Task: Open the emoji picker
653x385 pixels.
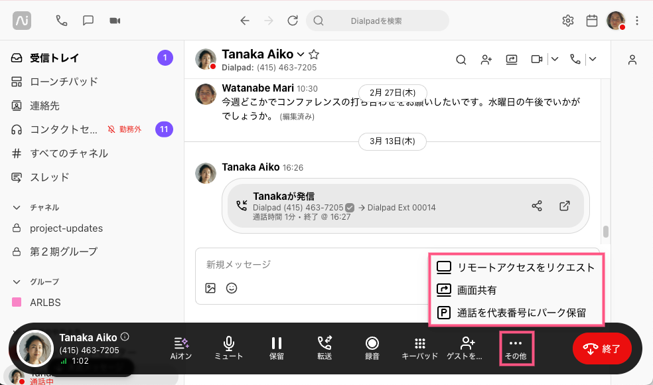Action: coord(232,288)
